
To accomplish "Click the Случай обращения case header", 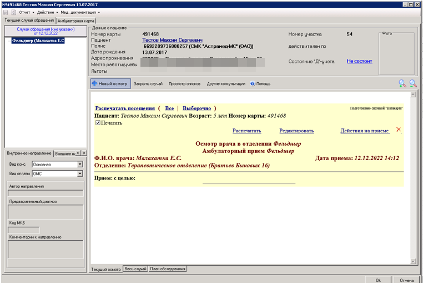I will pyautogui.click(x=46, y=31).
